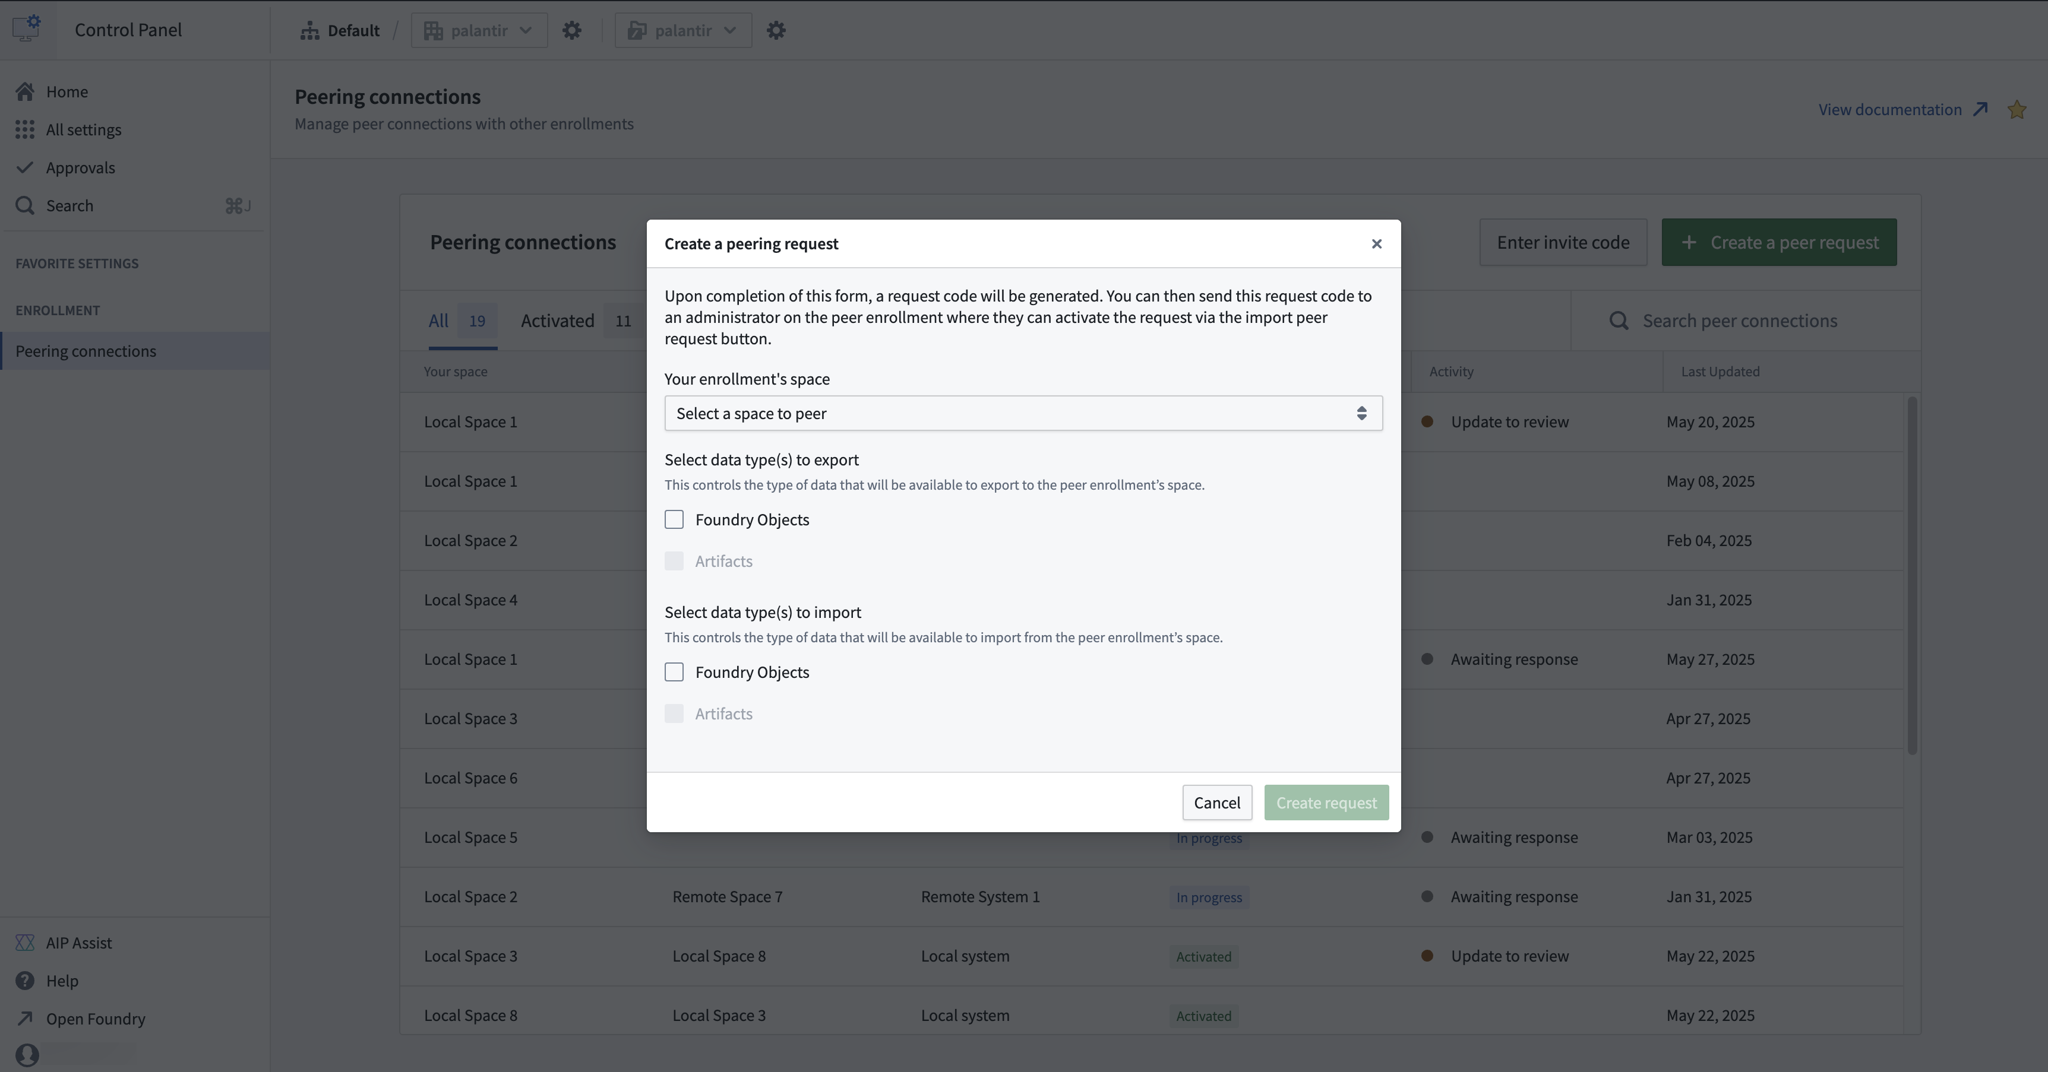The width and height of the screenshot is (2048, 1072).
Task: Open the AIP Assist panel
Action: pos(80,943)
